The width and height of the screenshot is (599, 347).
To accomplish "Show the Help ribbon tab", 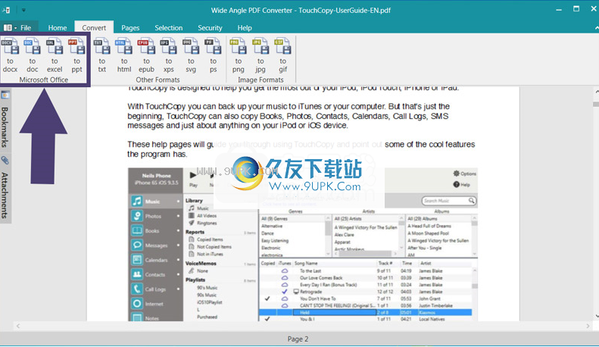I will tap(245, 27).
